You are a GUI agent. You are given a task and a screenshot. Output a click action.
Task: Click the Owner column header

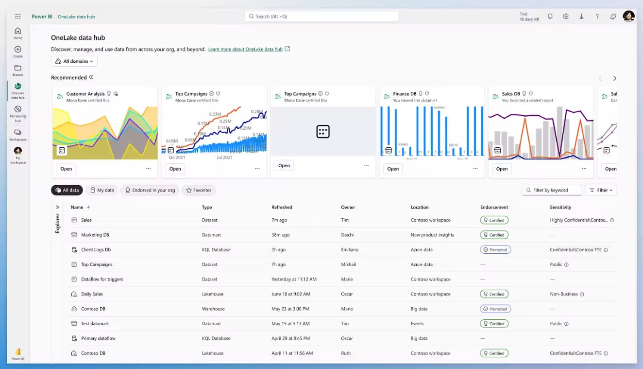point(348,207)
